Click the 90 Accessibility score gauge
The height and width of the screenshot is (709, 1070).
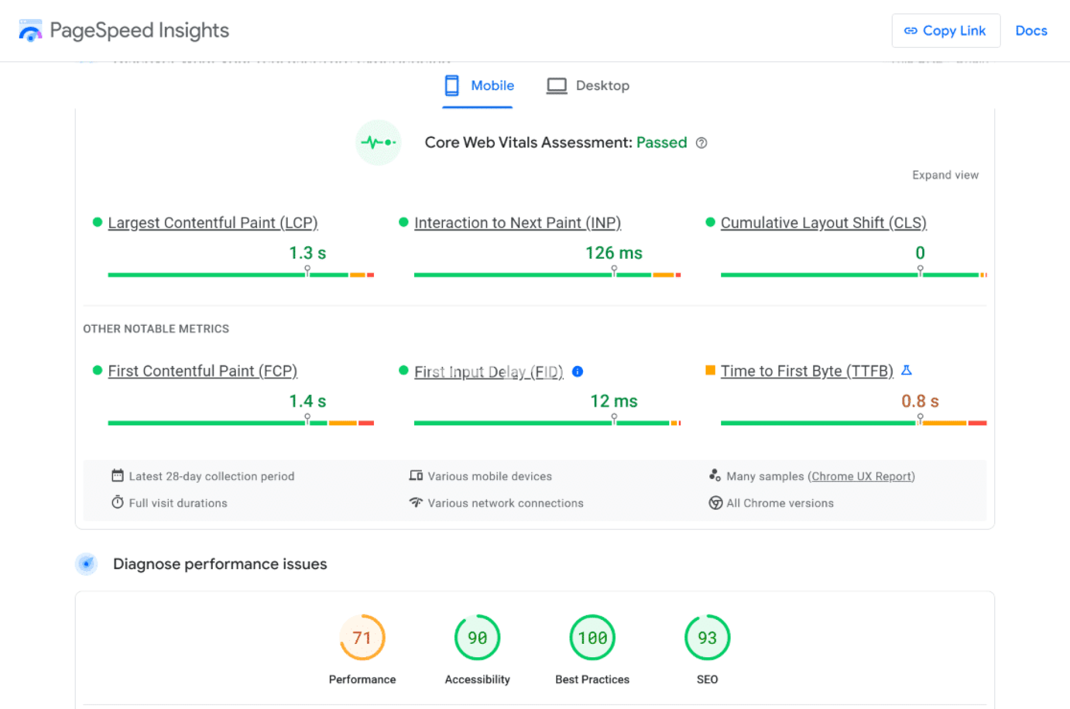(x=477, y=637)
